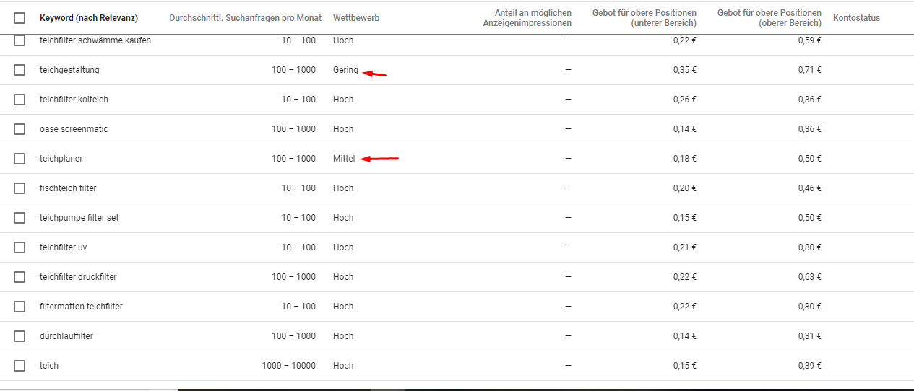Check the durchlauffilter row checkbox
Screen dimensions: 914x391
20,336
